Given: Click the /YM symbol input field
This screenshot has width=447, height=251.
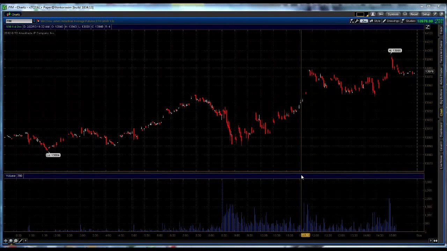Looking at the screenshot, I should pyautogui.click(x=18, y=21).
